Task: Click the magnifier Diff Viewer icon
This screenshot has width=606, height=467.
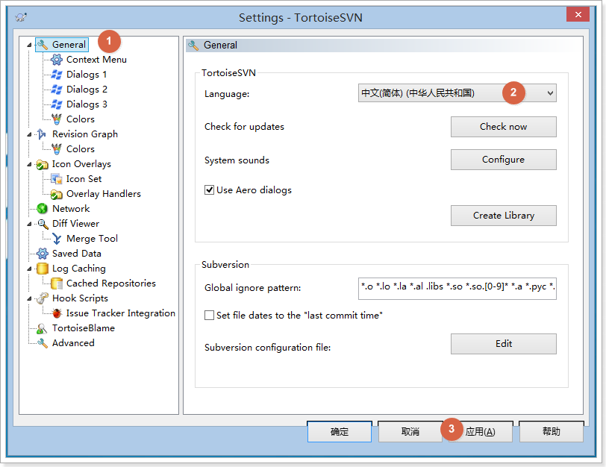Action: pos(43,224)
